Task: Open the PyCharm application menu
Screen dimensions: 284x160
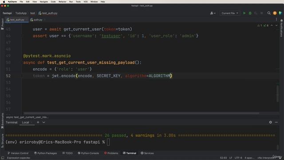Action: (x=12, y=2)
